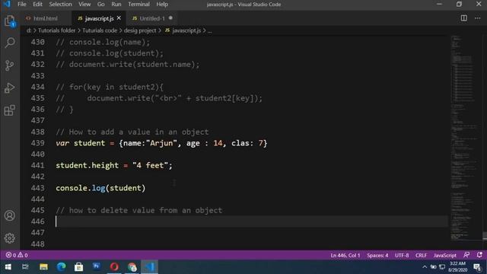Switch to VS Code taskbar icon
487x274 pixels.
(150, 267)
